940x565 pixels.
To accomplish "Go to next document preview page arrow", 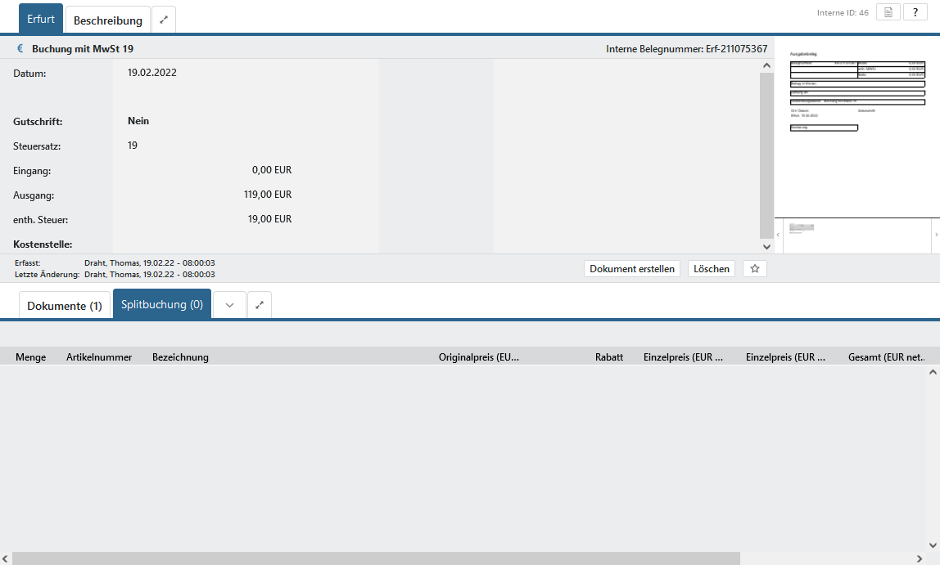I will (935, 235).
